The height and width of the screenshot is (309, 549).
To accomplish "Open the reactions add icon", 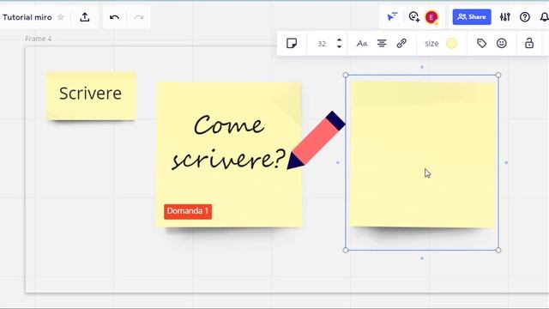I will coord(414,17).
